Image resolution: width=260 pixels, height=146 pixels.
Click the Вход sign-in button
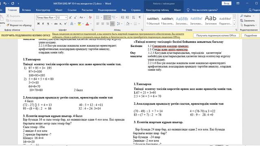(x=226, y=3)
